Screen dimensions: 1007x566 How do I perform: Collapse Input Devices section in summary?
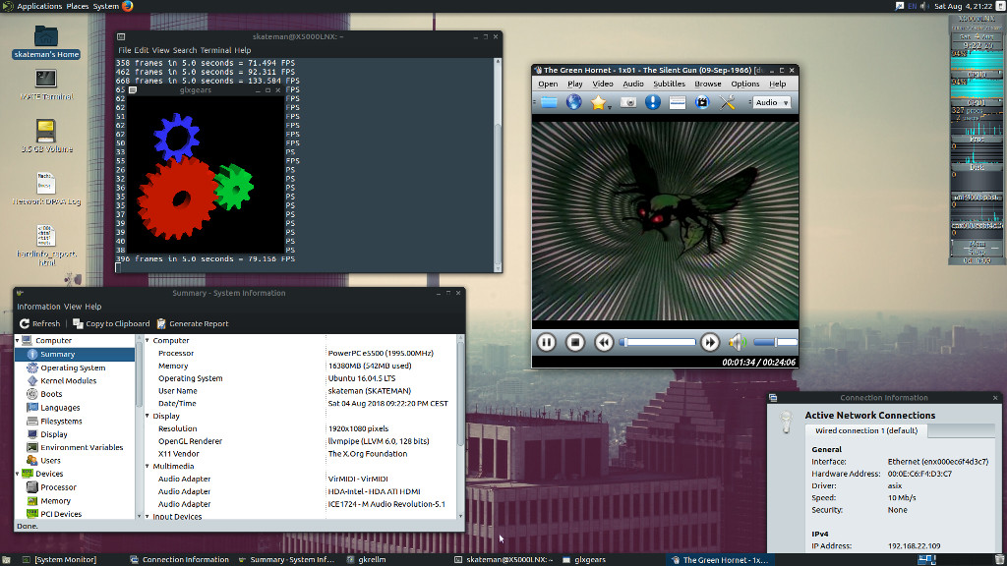click(148, 517)
